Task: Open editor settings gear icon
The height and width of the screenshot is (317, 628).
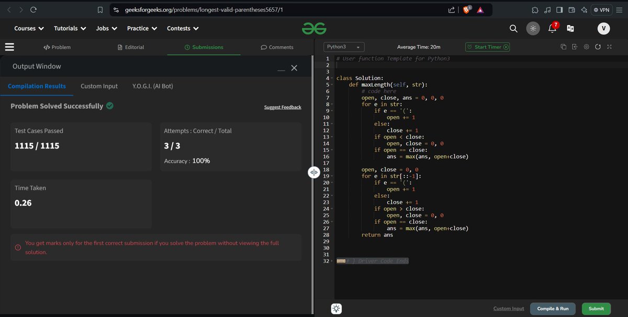Action: pyautogui.click(x=586, y=47)
